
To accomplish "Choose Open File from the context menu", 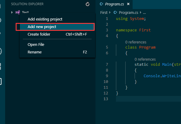I will (36, 45).
